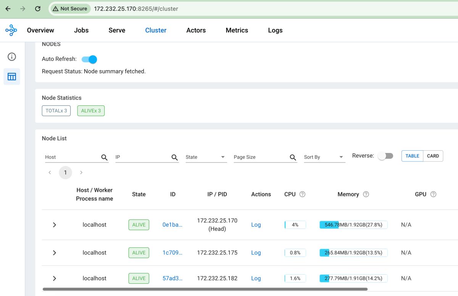Screen dimensions: 458x296
Task: Click the CPU column help icon
Action: [302, 194]
